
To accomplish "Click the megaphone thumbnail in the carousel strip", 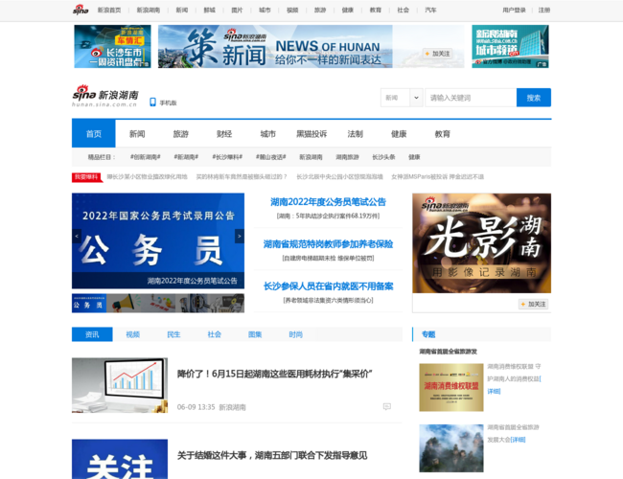I will click(x=124, y=304).
